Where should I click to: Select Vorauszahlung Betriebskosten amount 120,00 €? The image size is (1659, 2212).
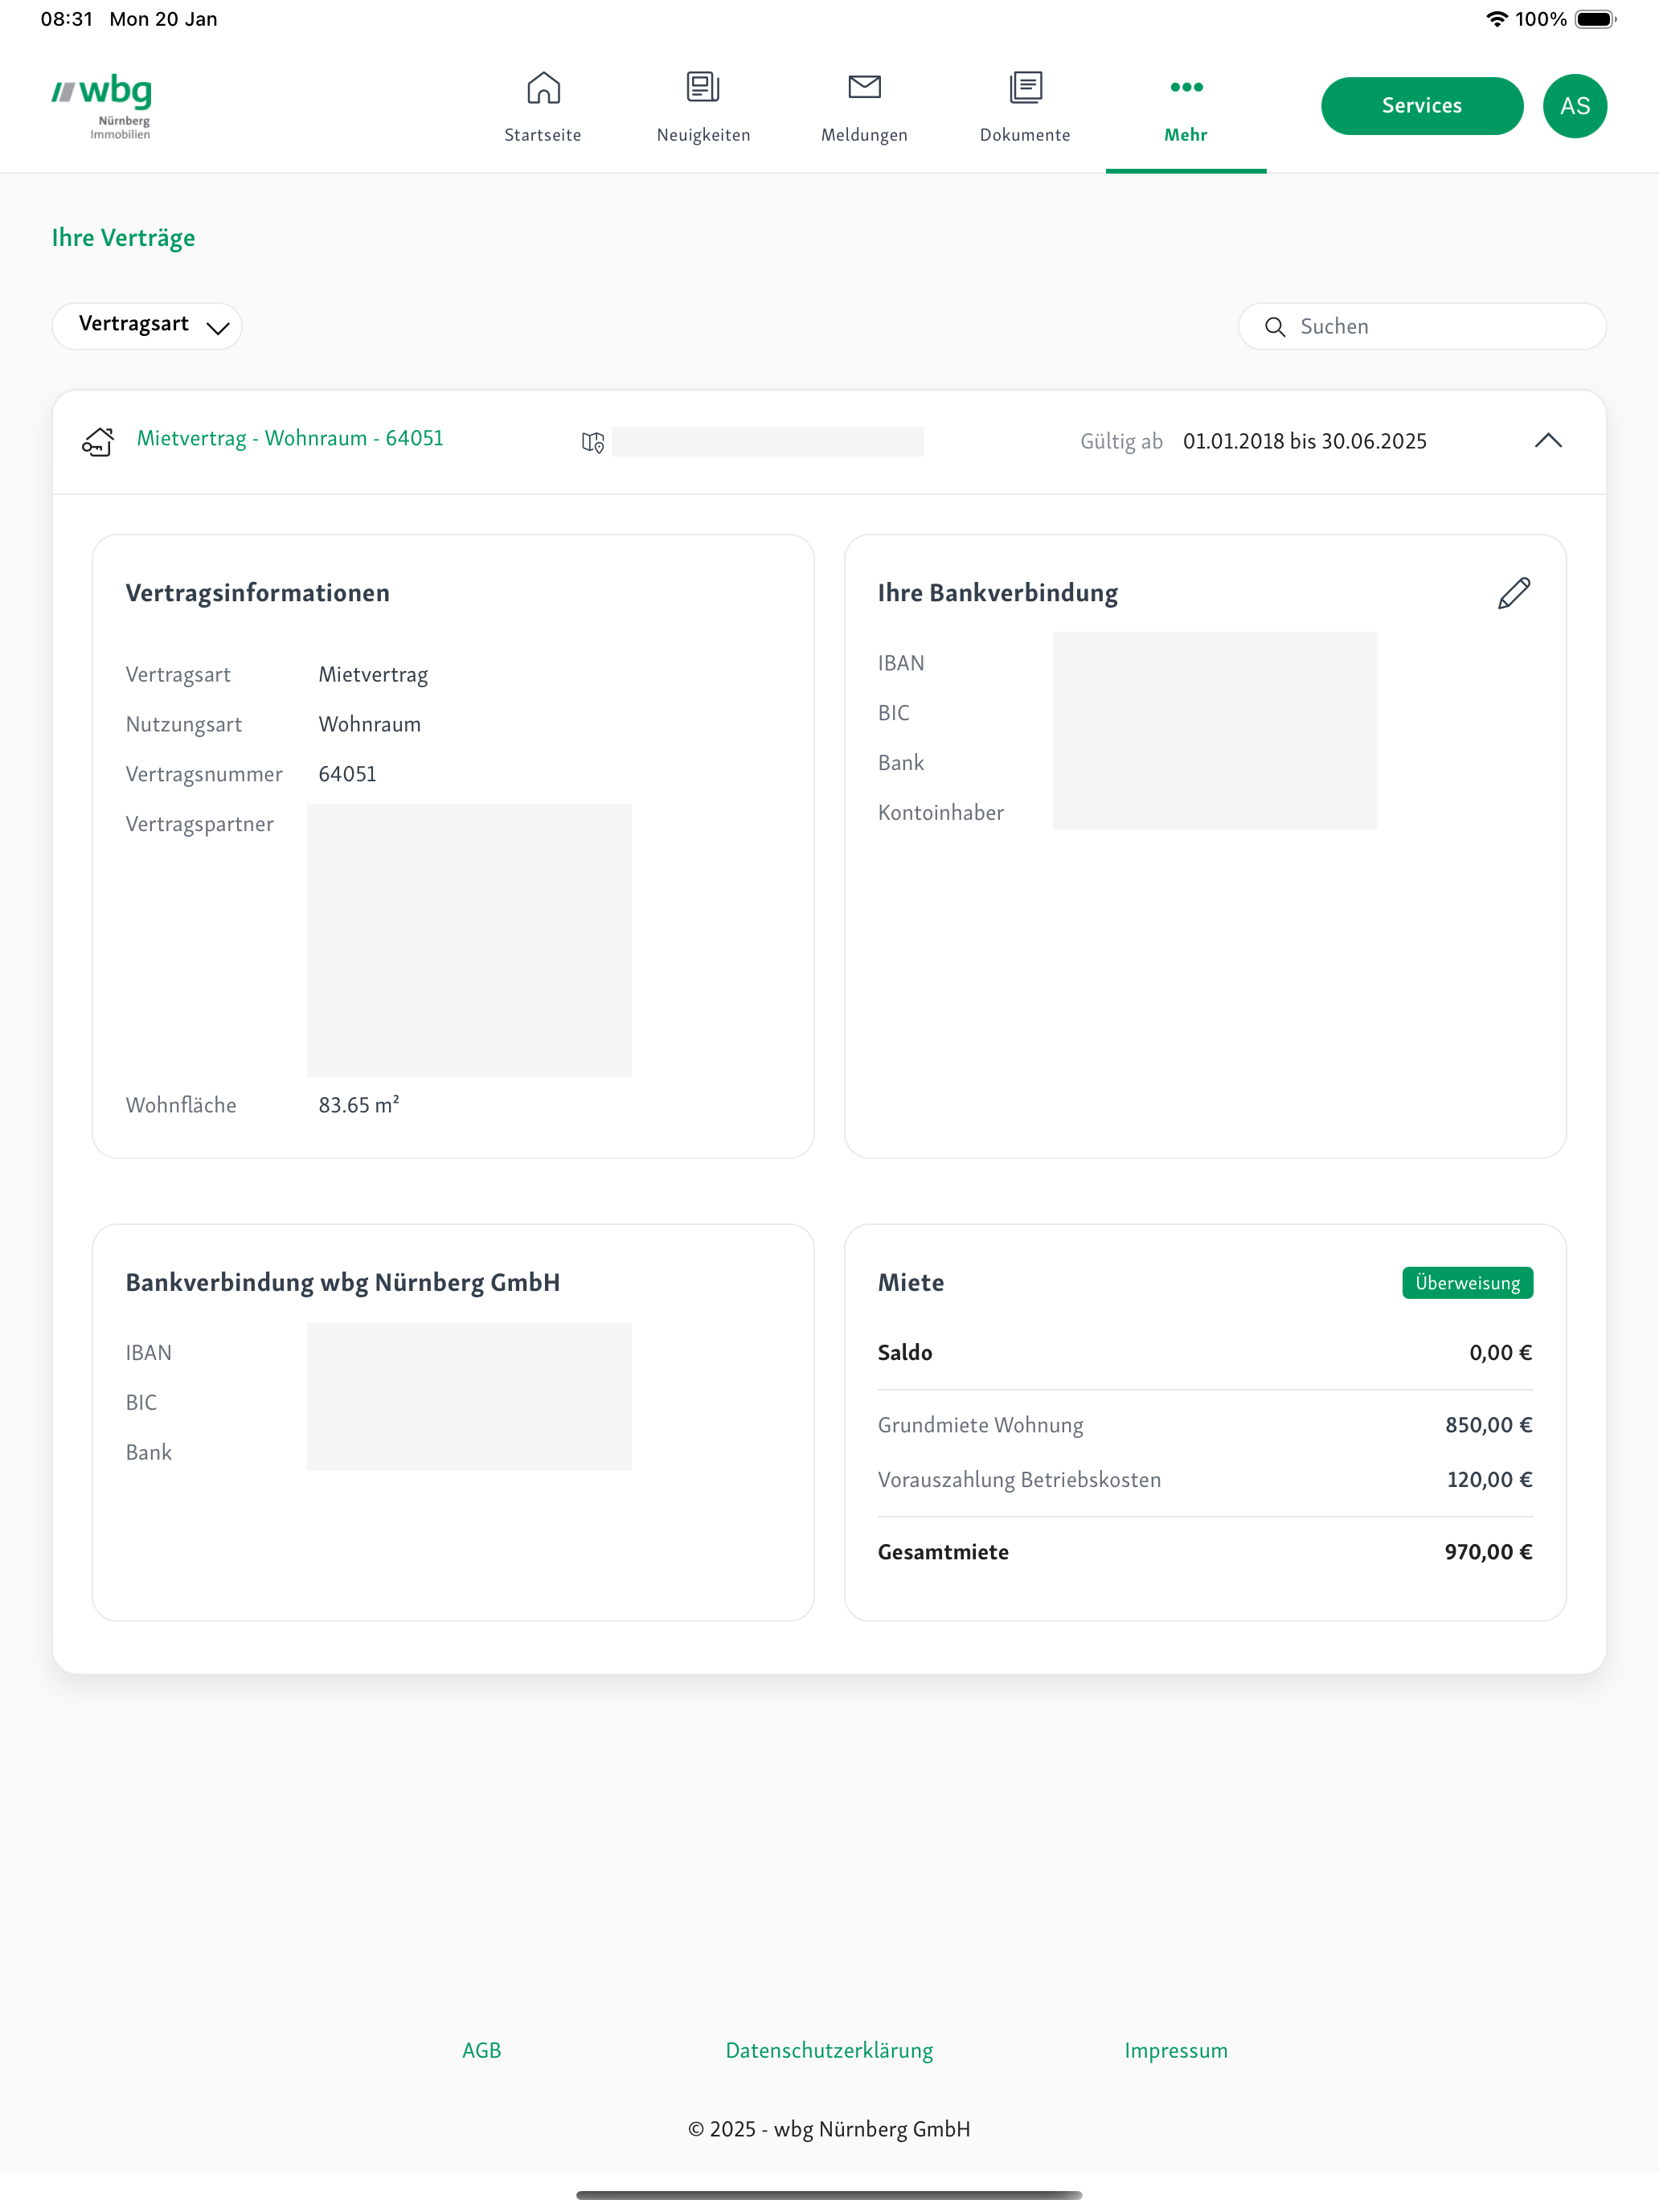click(1489, 1480)
